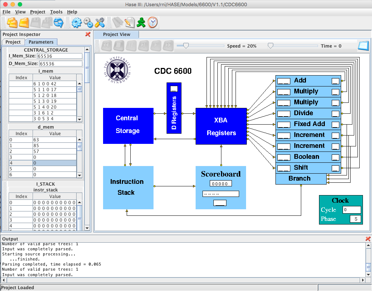The image size is (372, 291).
Task: Click the green running man icon
Action: click(141, 23)
